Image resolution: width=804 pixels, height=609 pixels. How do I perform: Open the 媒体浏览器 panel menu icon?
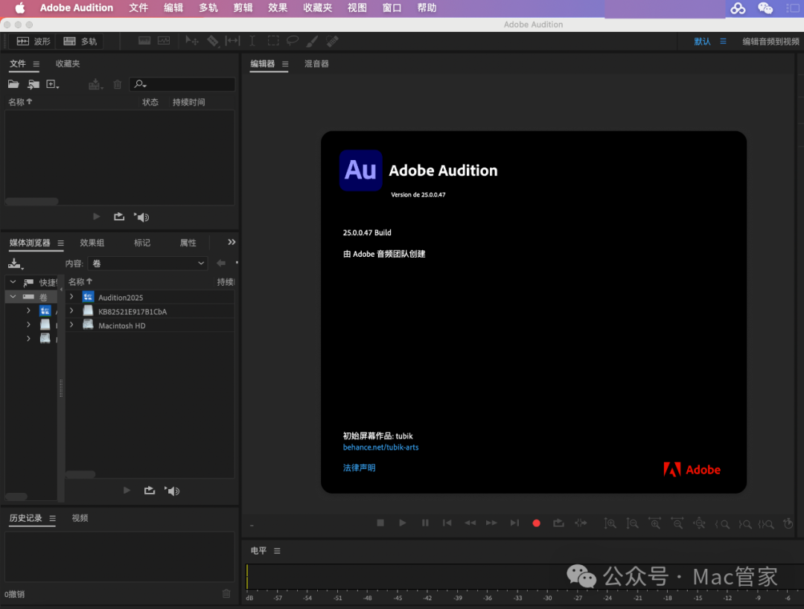[x=60, y=243]
